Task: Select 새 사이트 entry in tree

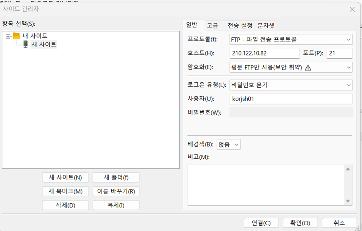Action: tap(44, 44)
